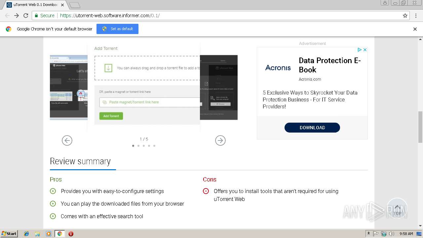Viewport: 423px width, 238px height.
Task: Click the Show desktop button
Action: pos(420,234)
